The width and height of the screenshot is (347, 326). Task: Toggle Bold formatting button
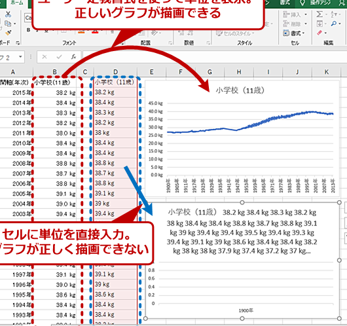point(28,30)
